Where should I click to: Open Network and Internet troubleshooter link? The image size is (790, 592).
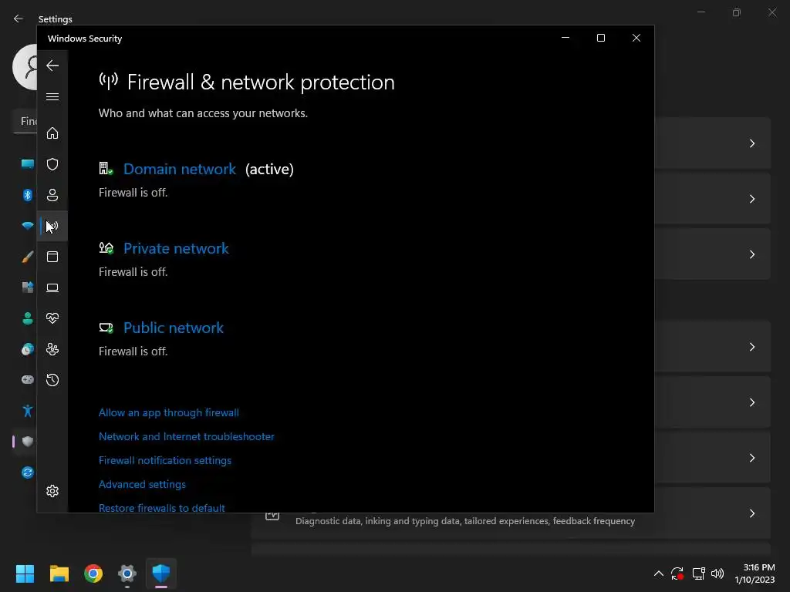tap(187, 436)
